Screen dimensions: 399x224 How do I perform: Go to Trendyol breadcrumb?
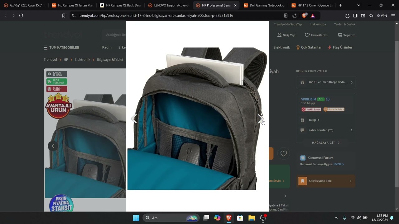pos(50,59)
